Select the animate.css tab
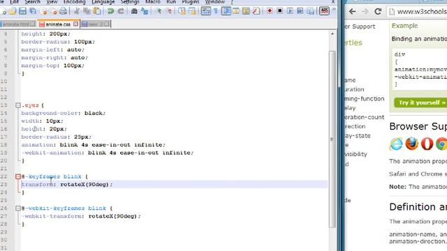 coord(58,24)
